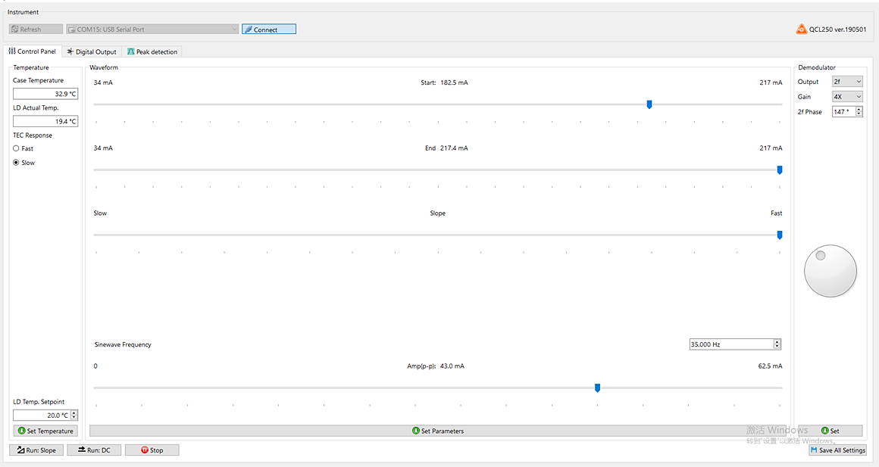The width and height of the screenshot is (879, 467).
Task: Click the Refresh ports button
Action: tap(36, 30)
